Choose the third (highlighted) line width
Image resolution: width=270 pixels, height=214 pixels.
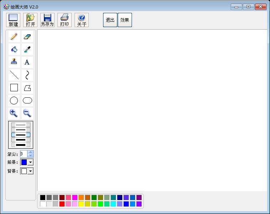pyautogui.click(x=21, y=135)
